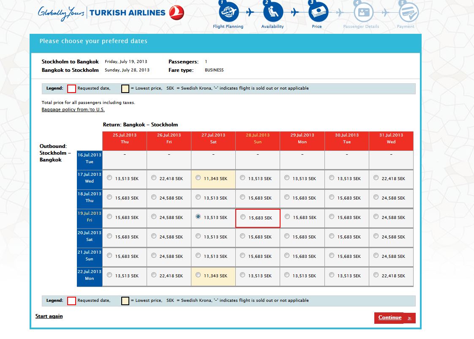Select 24,588 SEK fare for 20 Jul and 26 Jul
Image resolution: width=474 pixels, height=339 pixels.
coord(154,236)
